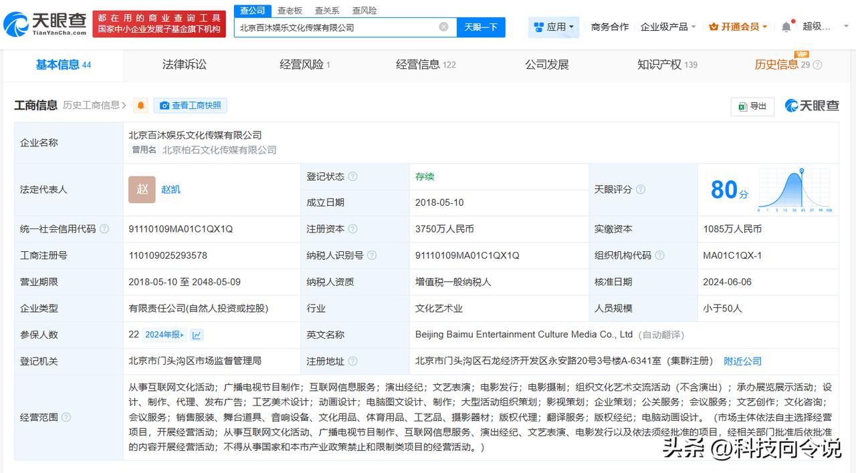Click the credit code 91110109MA01C1QX1Q under 统一社会信用代码
The height and width of the screenshot is (473, 856).
pos(181,228)
